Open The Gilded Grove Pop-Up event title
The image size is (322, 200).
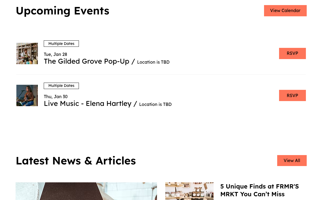pos(86,61)
